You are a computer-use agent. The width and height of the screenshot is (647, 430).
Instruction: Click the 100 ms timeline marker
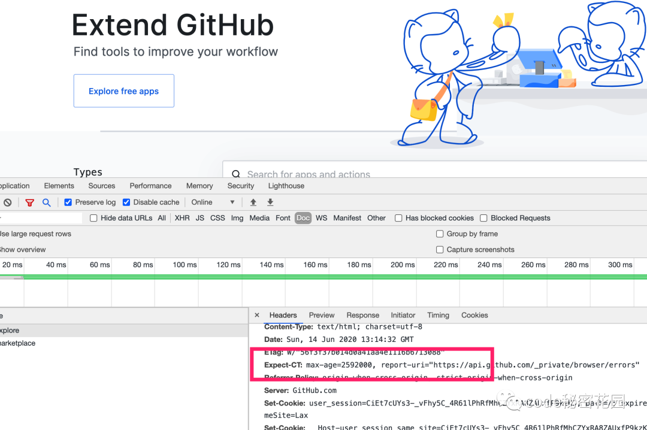pos(185,265)
